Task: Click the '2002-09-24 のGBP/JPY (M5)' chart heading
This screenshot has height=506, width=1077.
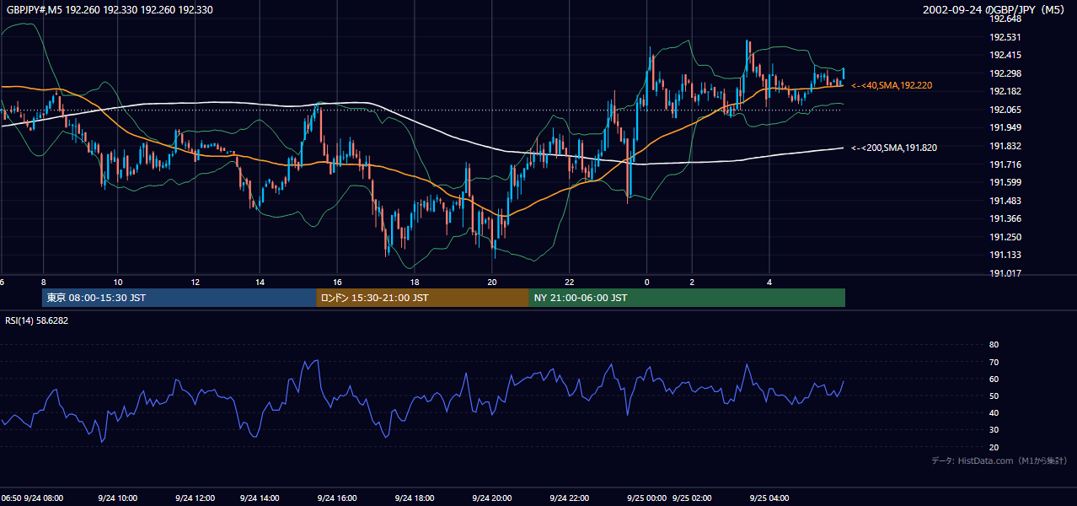Action: (995, 10)
